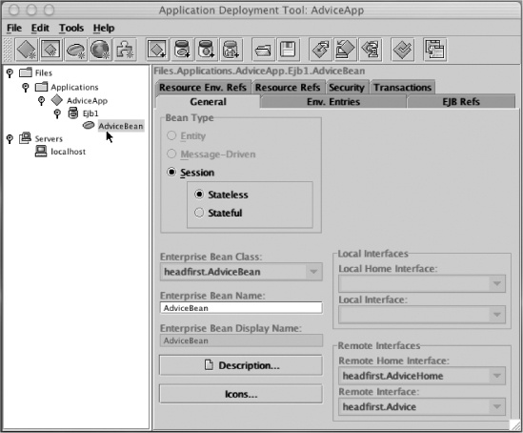Click the Servers icon in the tree

pyautogui.click(x=26, y=138)
